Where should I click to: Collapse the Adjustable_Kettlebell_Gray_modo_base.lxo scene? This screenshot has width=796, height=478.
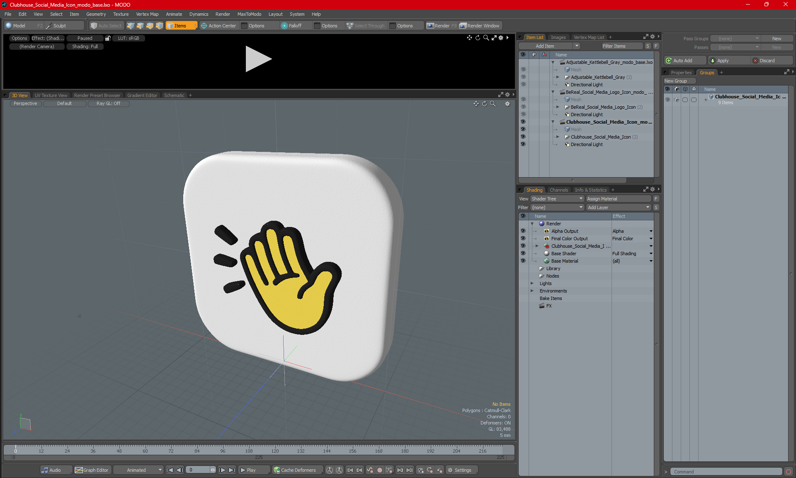click(x=553, y=62)
